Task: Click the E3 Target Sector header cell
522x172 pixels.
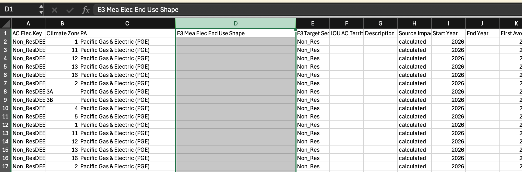Action: coord(313,33)
